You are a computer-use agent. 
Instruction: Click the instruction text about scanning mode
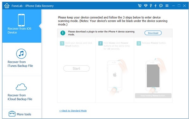(x=113, y=21)
